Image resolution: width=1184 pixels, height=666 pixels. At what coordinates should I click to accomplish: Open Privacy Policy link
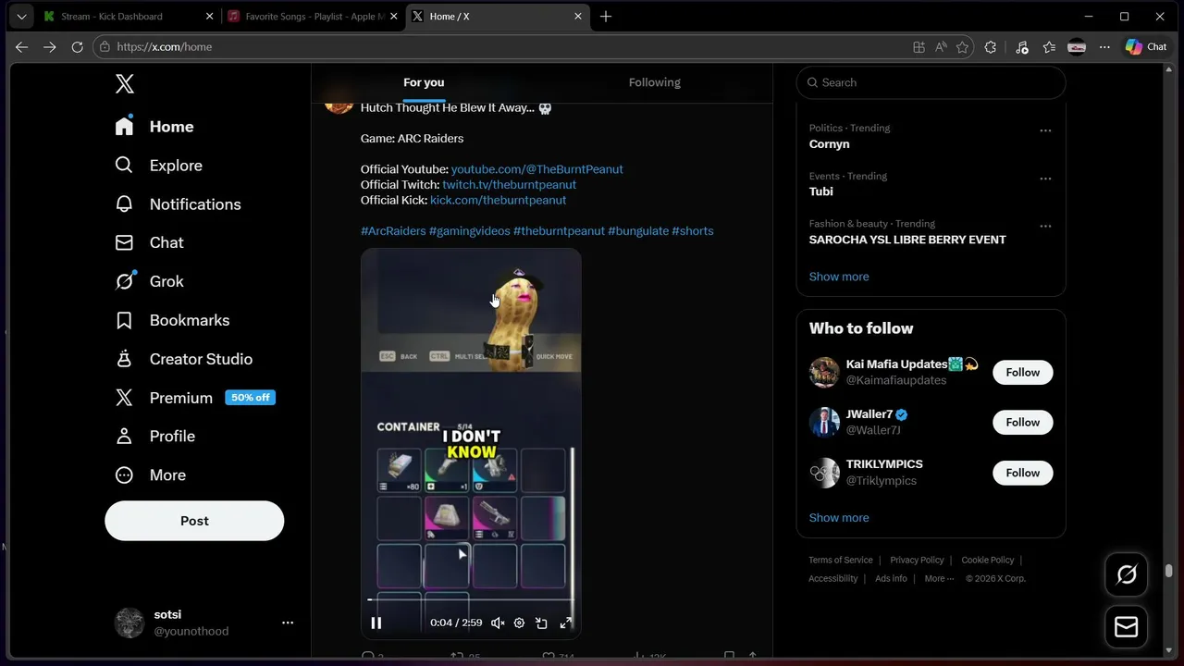coord(917,561)
